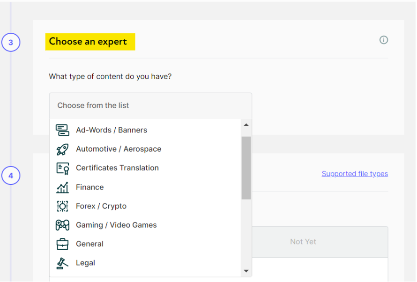Click the Gaming controller icon
The height and width of the screenshot is (282, 417).
coord(62,225)
